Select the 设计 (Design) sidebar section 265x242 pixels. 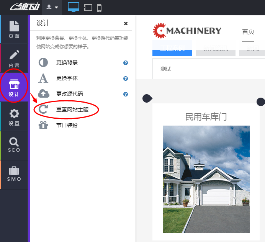14,88
